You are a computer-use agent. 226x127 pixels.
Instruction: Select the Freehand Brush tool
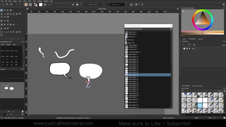click(x=1, y=14)
